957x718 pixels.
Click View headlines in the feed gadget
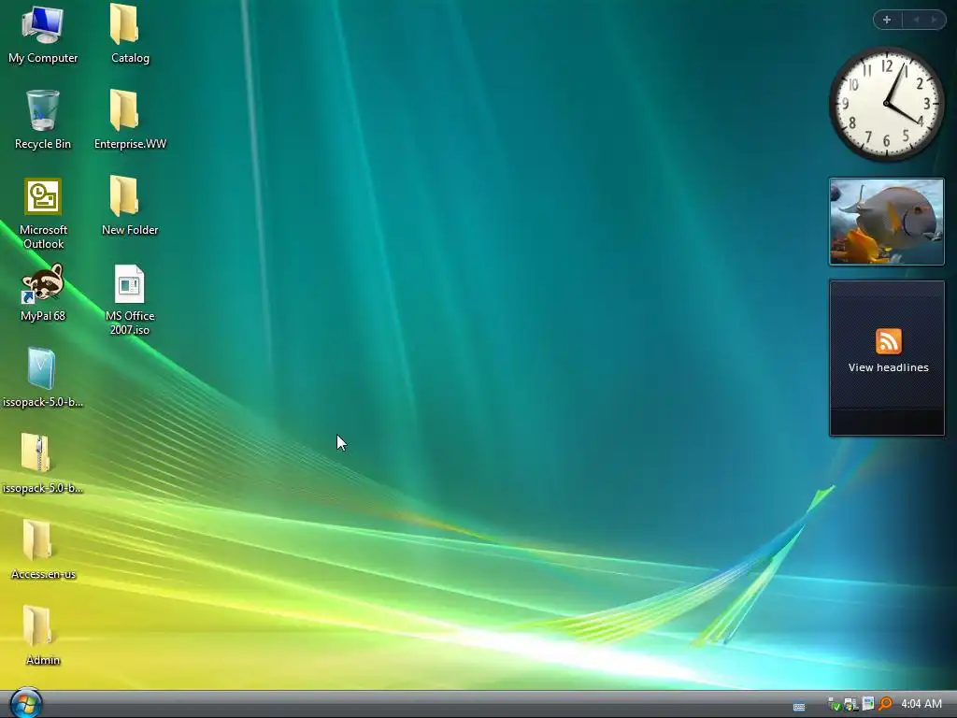tap(888, 367)
